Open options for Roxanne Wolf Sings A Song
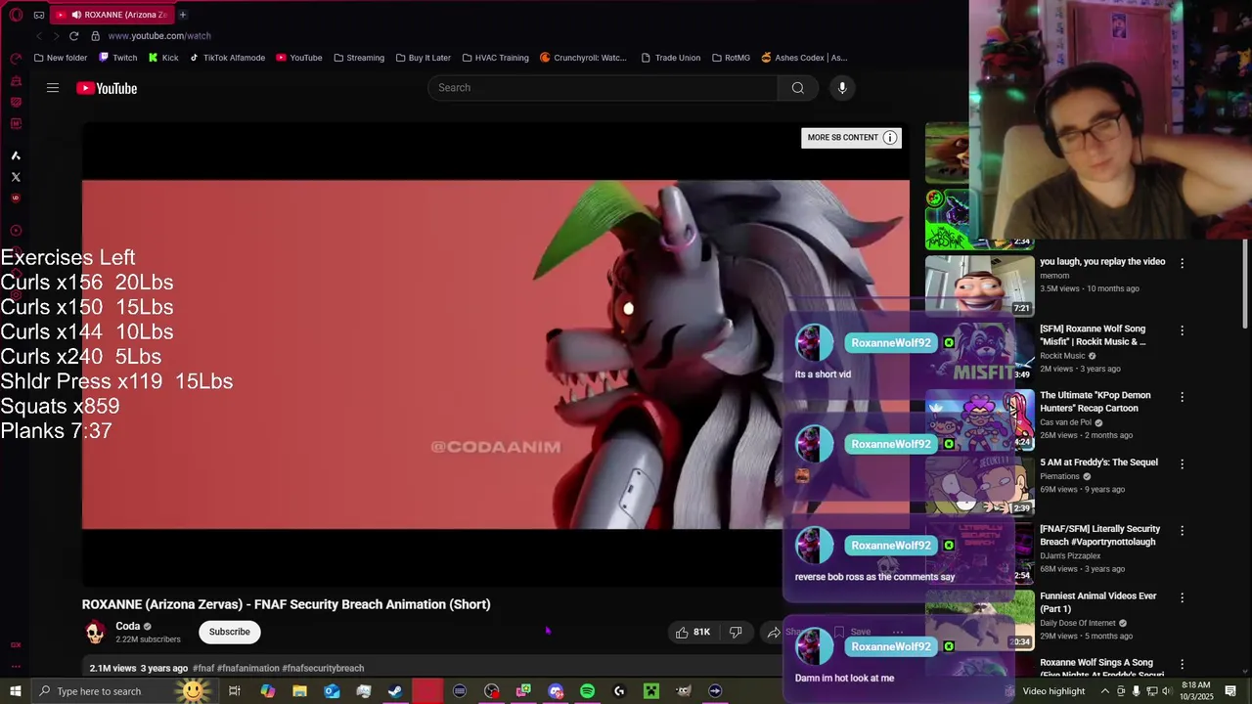The height and width of the screenshot is (704, 1252). tap(1182, 664)
